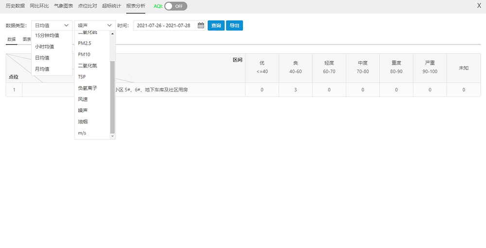This screenshot has height=248, width=486.
Task: Click the 查询 query button
Action: (x=216, y=26)
